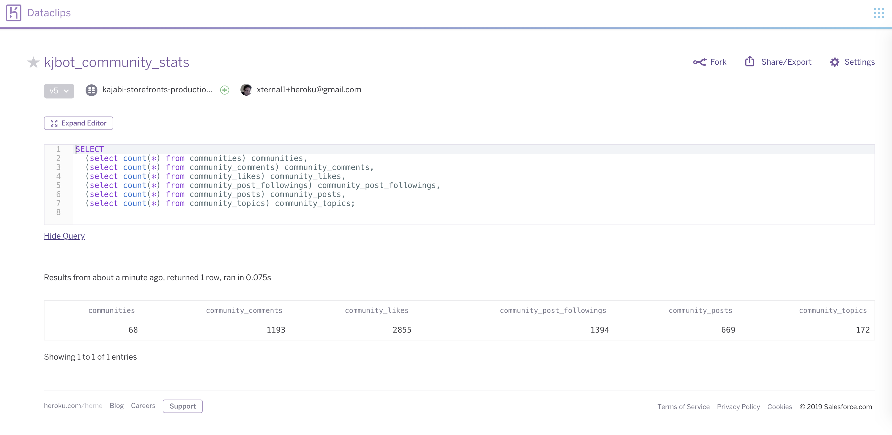
Task: Visit the heroku.com/home link
Action: click(73, 406)
